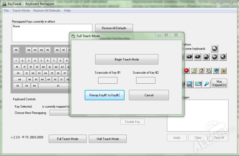Open the Teach Mode menu
This screenshot has width=239, height=156.
coord(21,11)
